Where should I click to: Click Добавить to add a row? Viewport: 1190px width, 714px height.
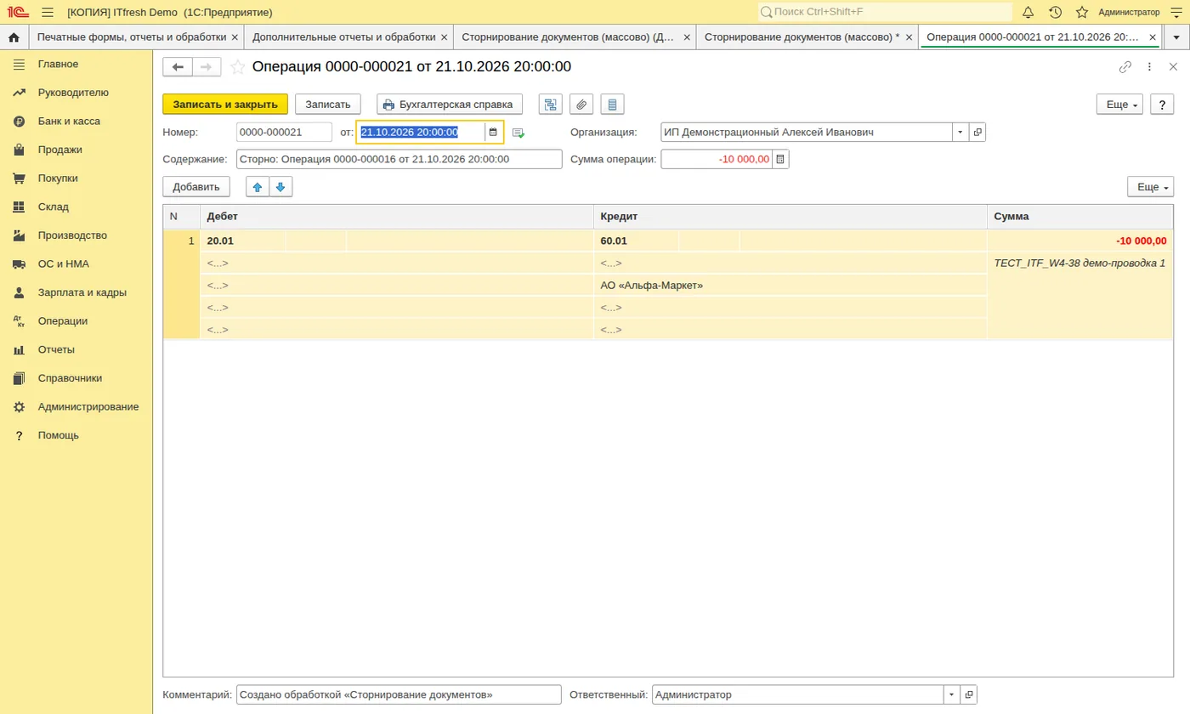196,187
